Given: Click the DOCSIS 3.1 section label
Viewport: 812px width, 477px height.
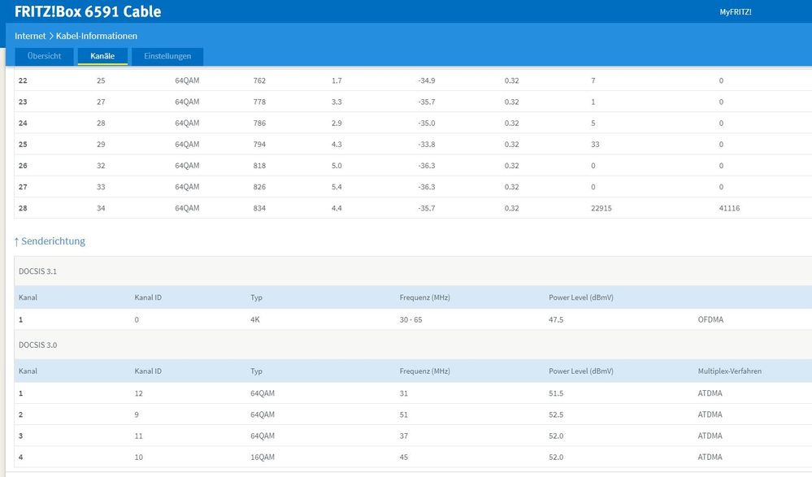Looking at the screenshot, I should (x=38, y=271).
